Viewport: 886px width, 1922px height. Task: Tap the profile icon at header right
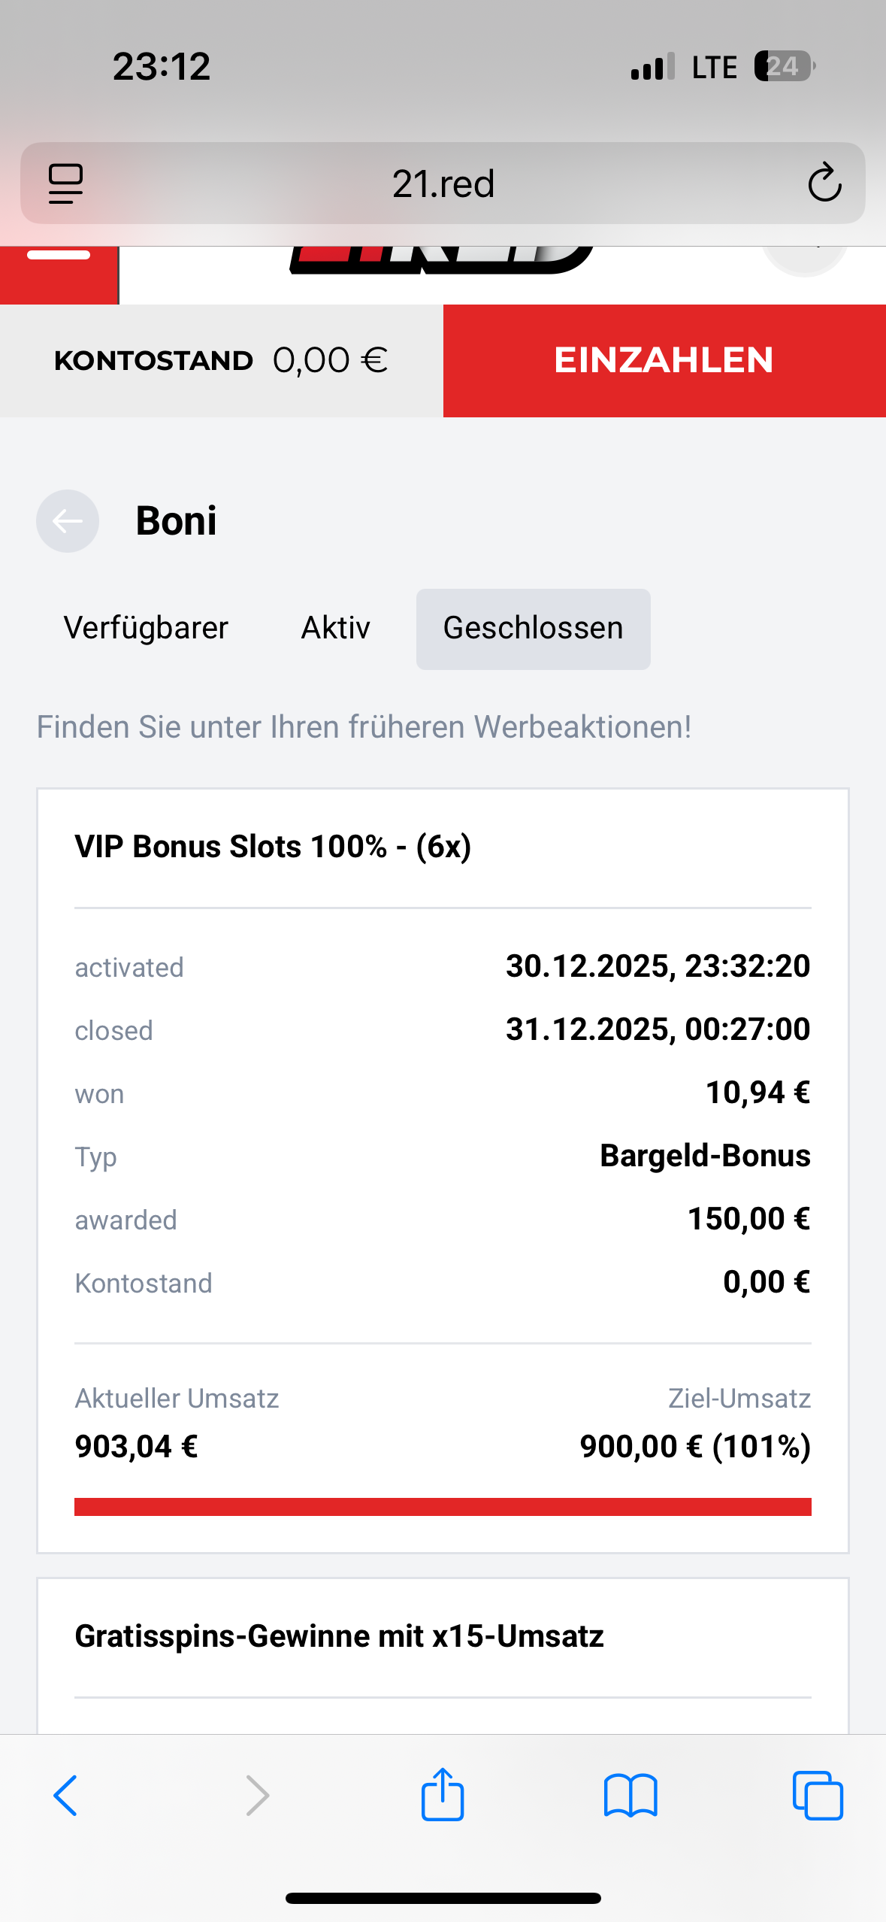(x=804, y=259)
